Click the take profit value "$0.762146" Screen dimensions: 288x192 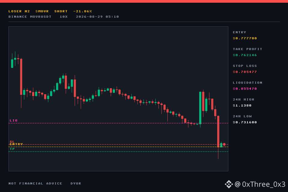[x=245, y=55]
